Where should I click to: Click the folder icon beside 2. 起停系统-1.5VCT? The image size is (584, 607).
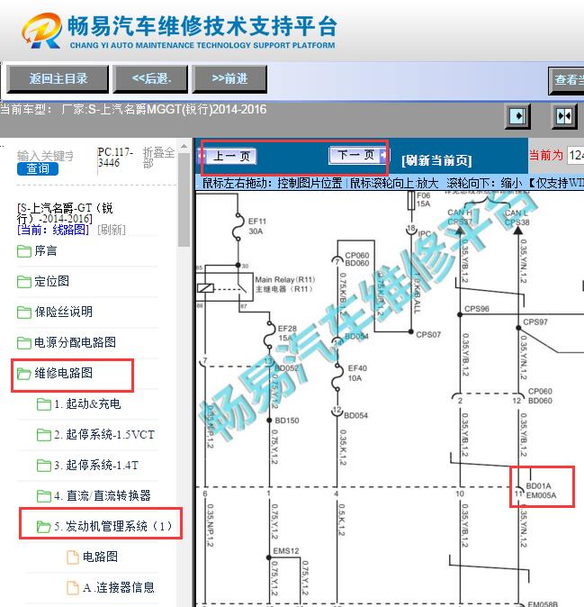pyautogui.click(x=44, y=435)
